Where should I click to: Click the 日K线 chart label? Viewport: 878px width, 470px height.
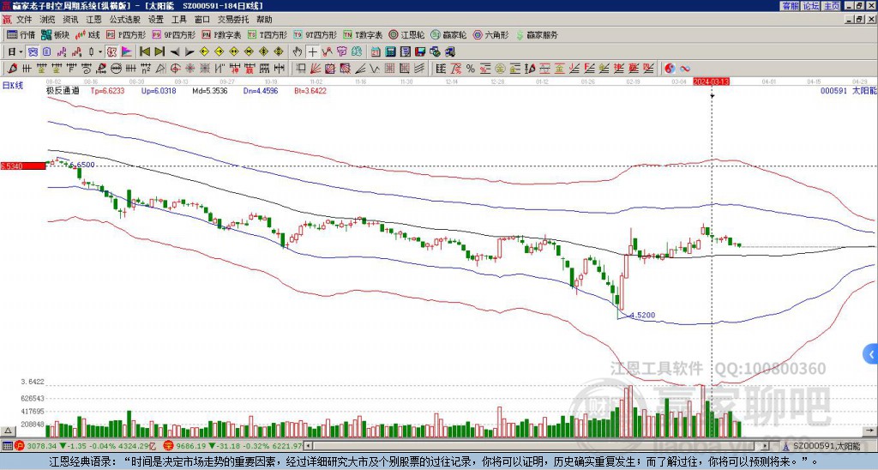click(x=13, y=85)
